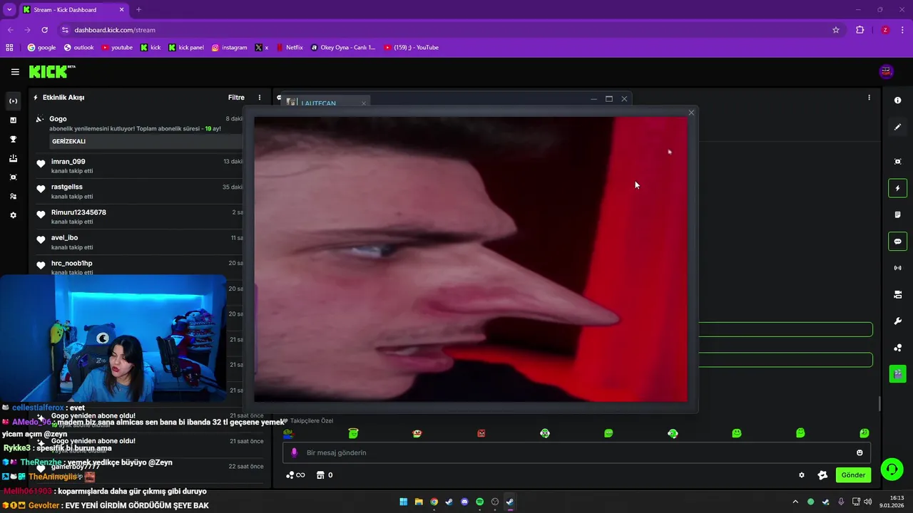Open the outlook bookmark
Screen dimensions: 913x513
pos(78,48)
